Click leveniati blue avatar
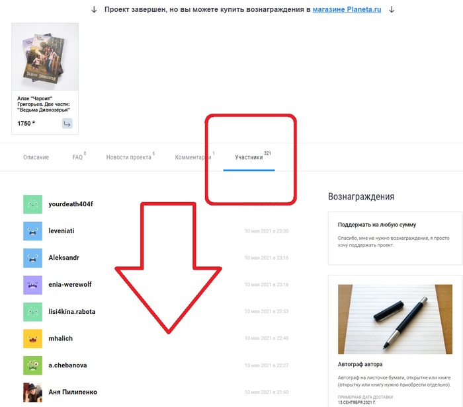The height and width of the screenshot is (407, 463). (33, 231)
